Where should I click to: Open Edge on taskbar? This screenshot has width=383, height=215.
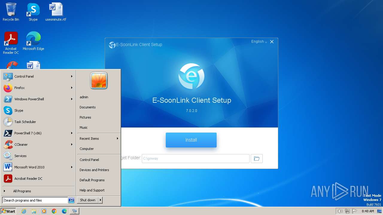64,211
